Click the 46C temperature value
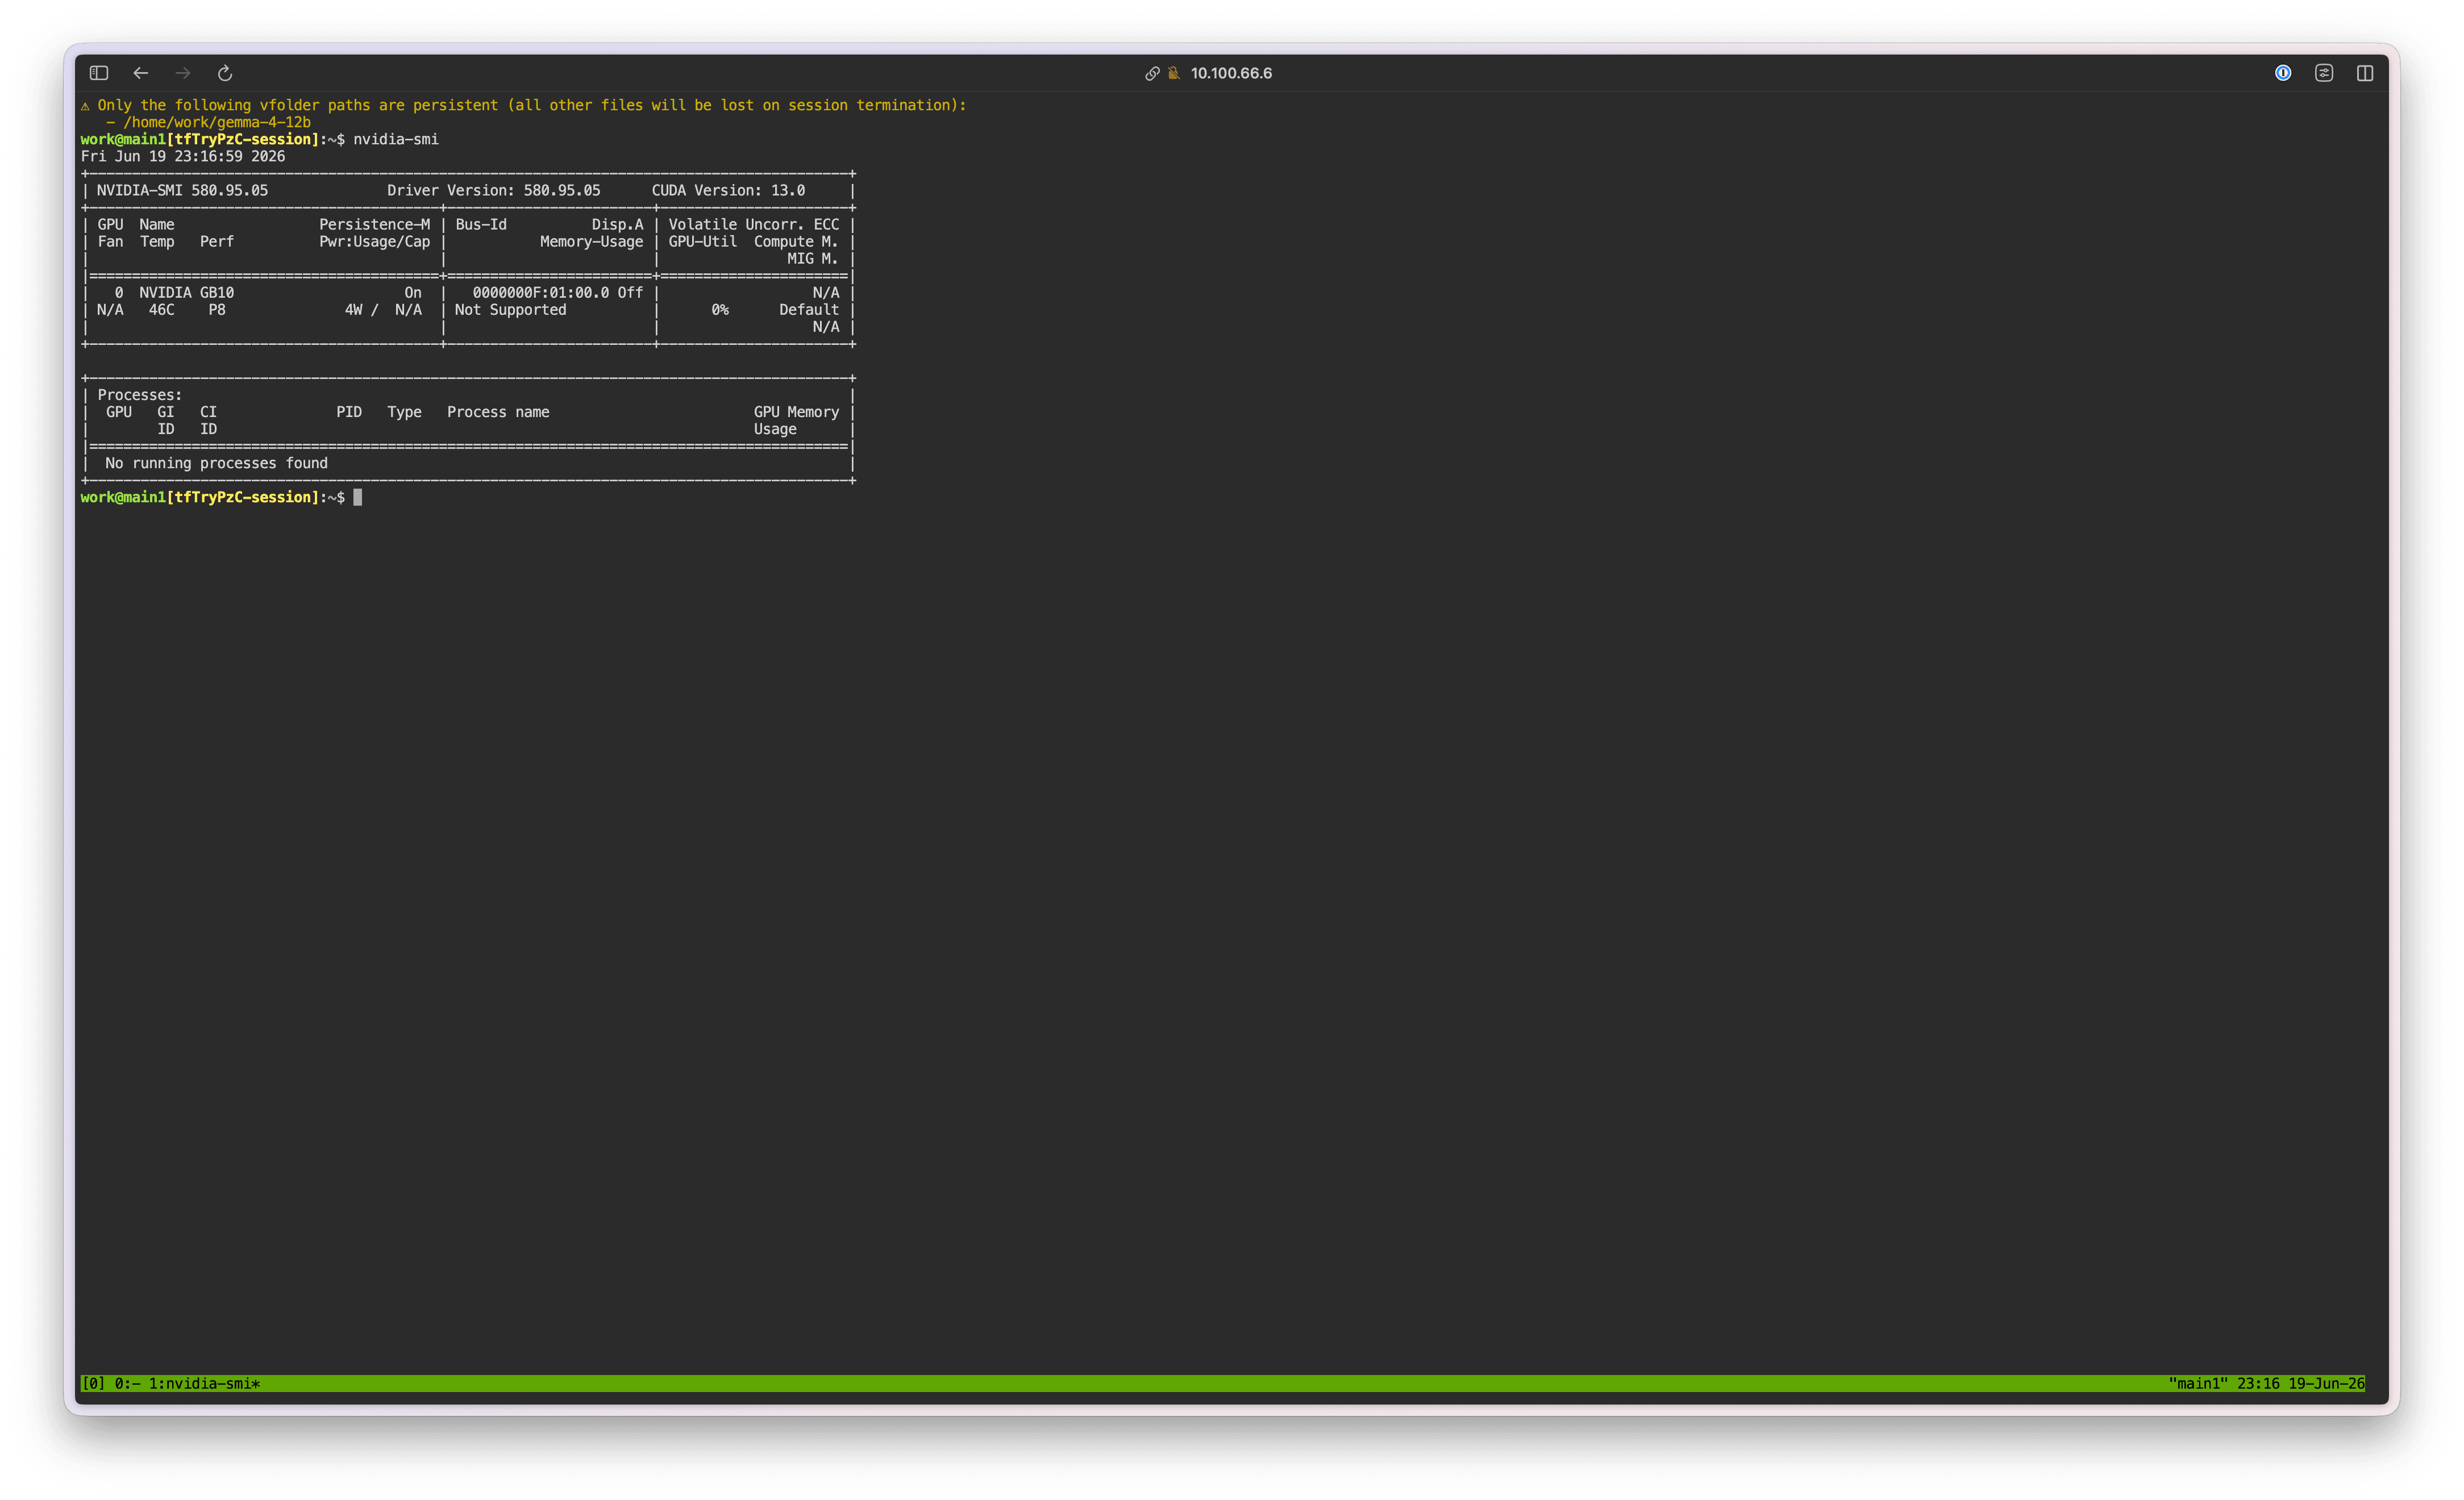This screenshot has height=1500, width=2464. pos(161,309)
